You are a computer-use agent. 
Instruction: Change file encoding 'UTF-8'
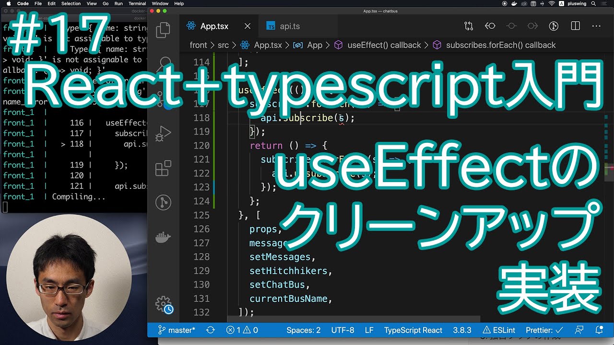point(342,330)
